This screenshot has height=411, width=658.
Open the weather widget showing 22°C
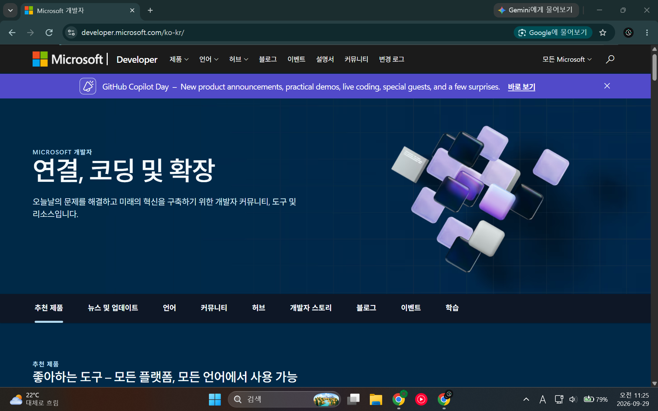coord(34,399)
